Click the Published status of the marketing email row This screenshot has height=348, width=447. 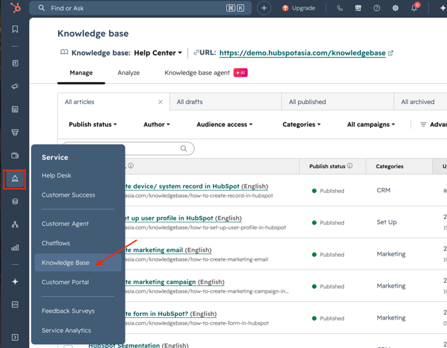click(328, 255)
